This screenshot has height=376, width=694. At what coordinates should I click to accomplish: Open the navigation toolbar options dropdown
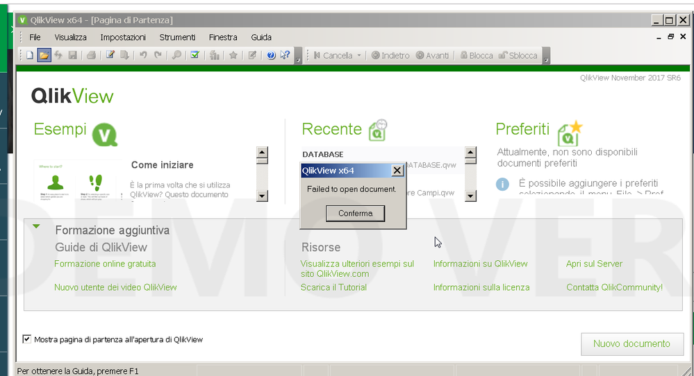[x=546, y=55]
